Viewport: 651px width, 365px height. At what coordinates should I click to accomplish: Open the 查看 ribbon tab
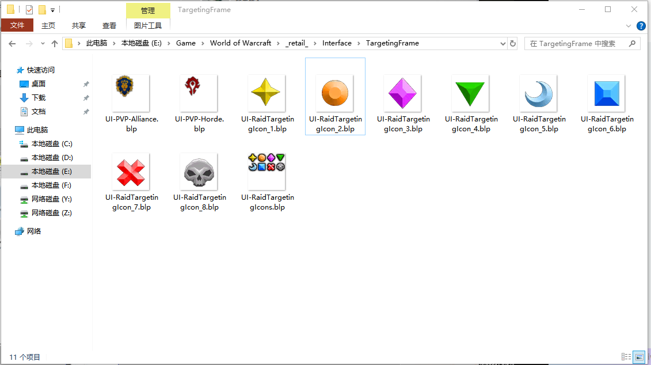click(x=109, y=26)
